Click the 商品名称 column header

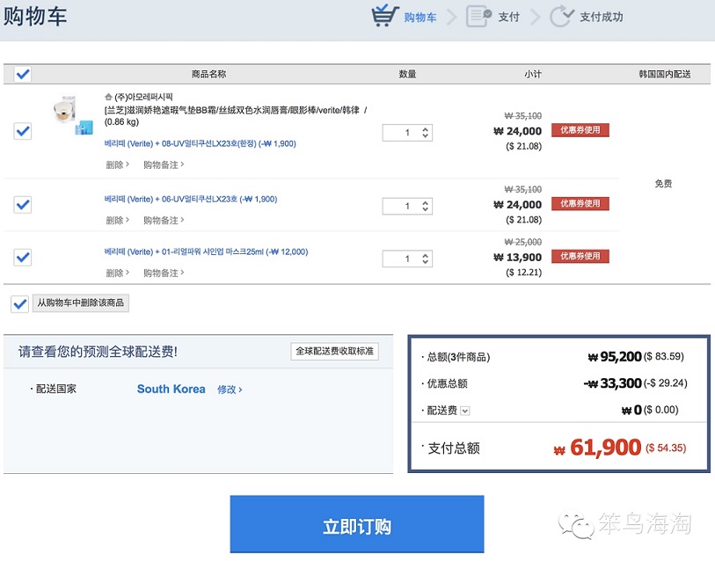click(208, 74)
